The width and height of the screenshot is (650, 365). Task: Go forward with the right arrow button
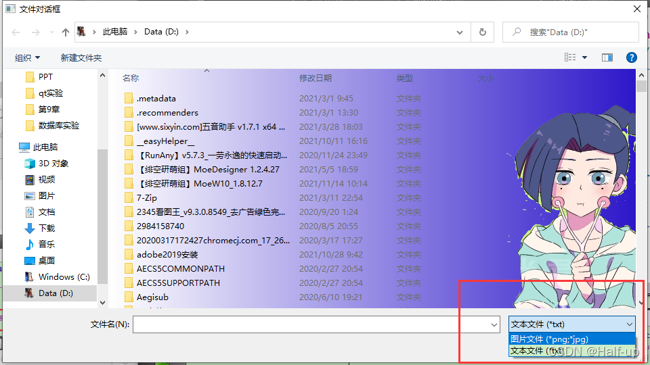tap(36, 32)
